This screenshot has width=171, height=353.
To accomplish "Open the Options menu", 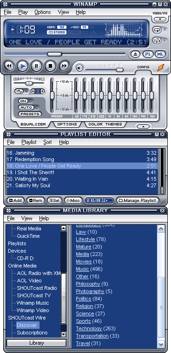I will [x=43, y=12].
